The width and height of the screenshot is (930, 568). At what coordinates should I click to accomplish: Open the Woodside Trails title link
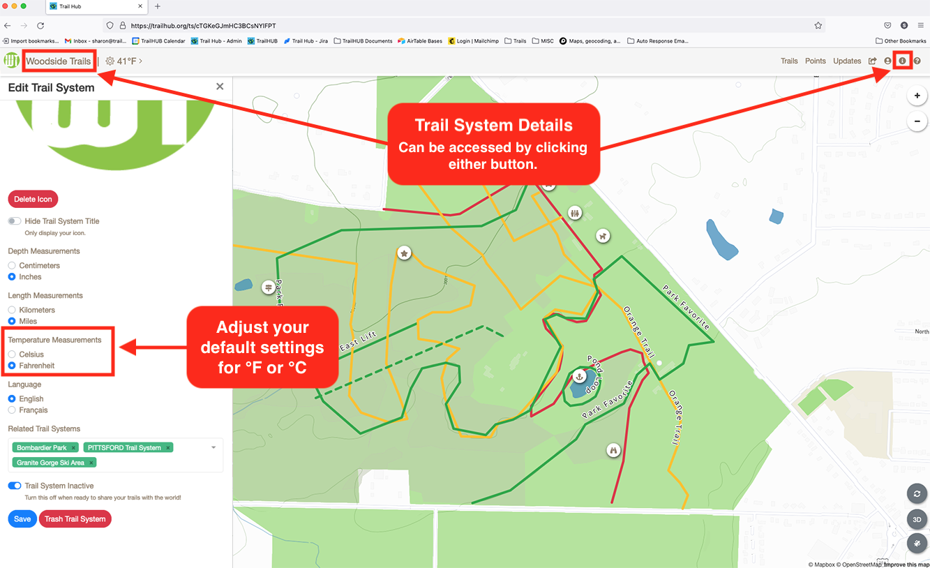click(59, 61)
